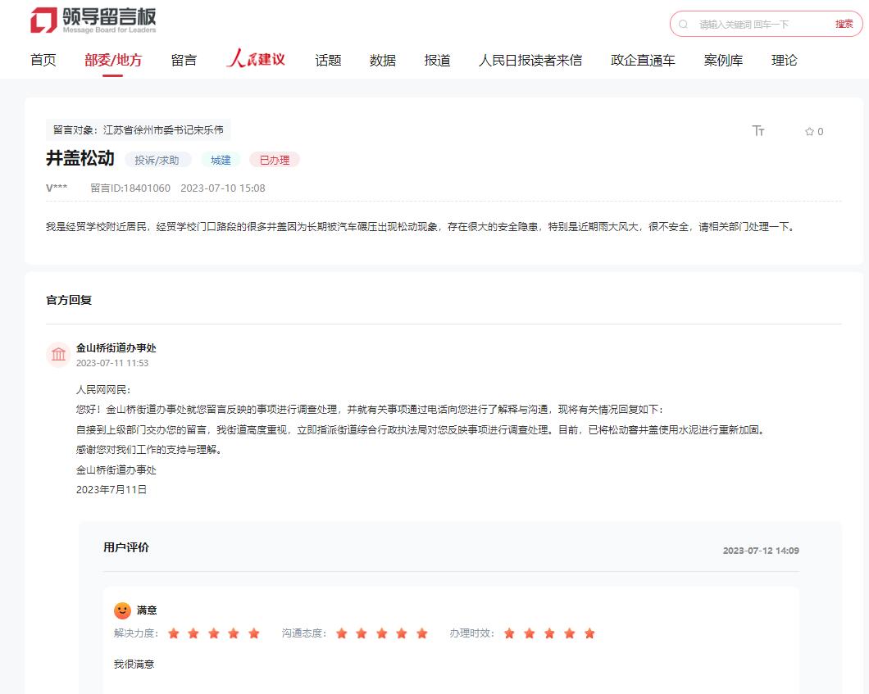Viewport: 869px width, 694px height.
Task: Click the 城建 category tag
Action: point(221,160)
